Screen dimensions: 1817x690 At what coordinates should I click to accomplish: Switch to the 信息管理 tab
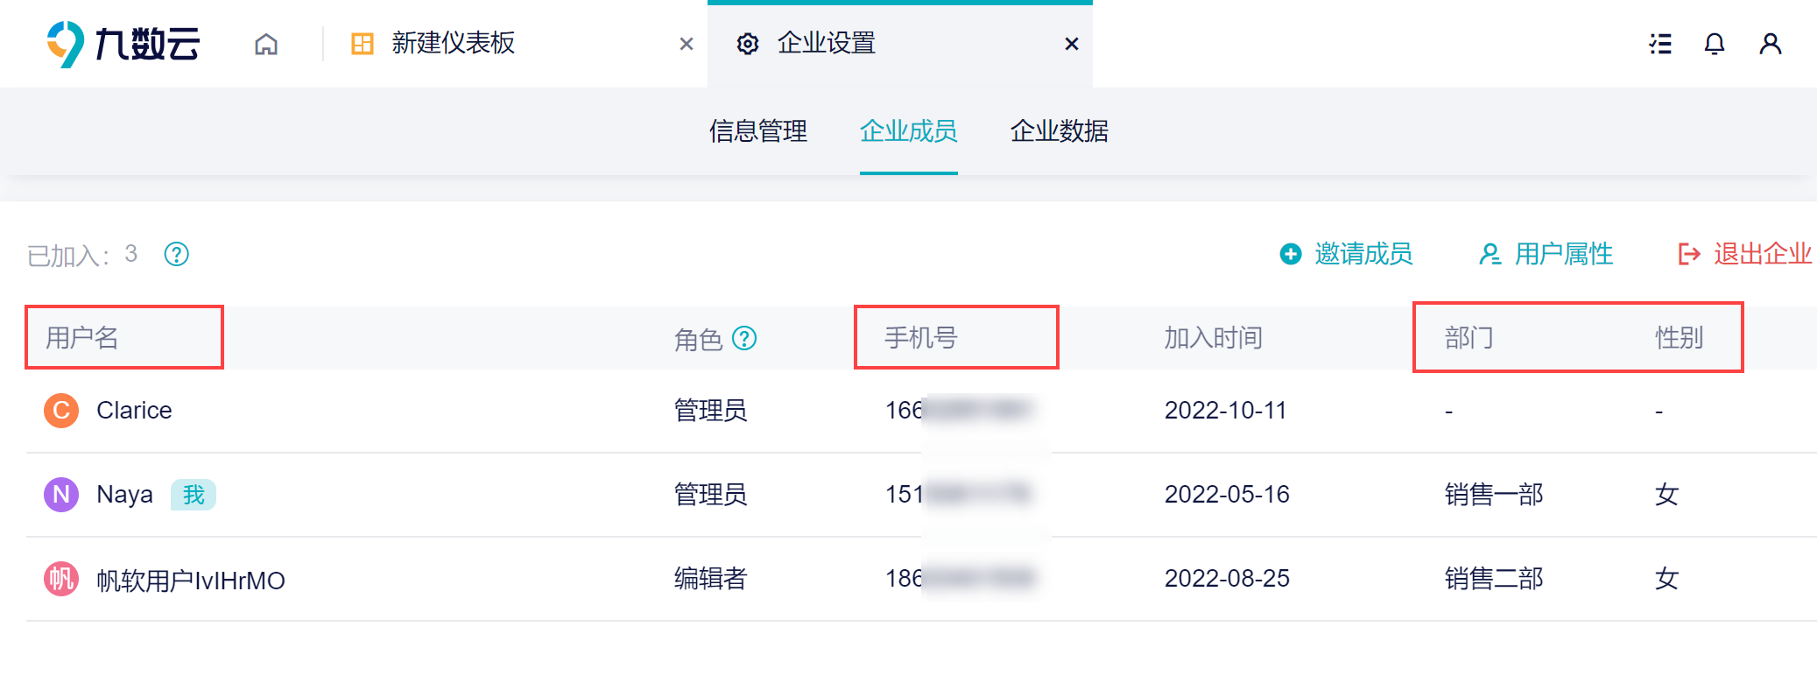pos(758,131)
